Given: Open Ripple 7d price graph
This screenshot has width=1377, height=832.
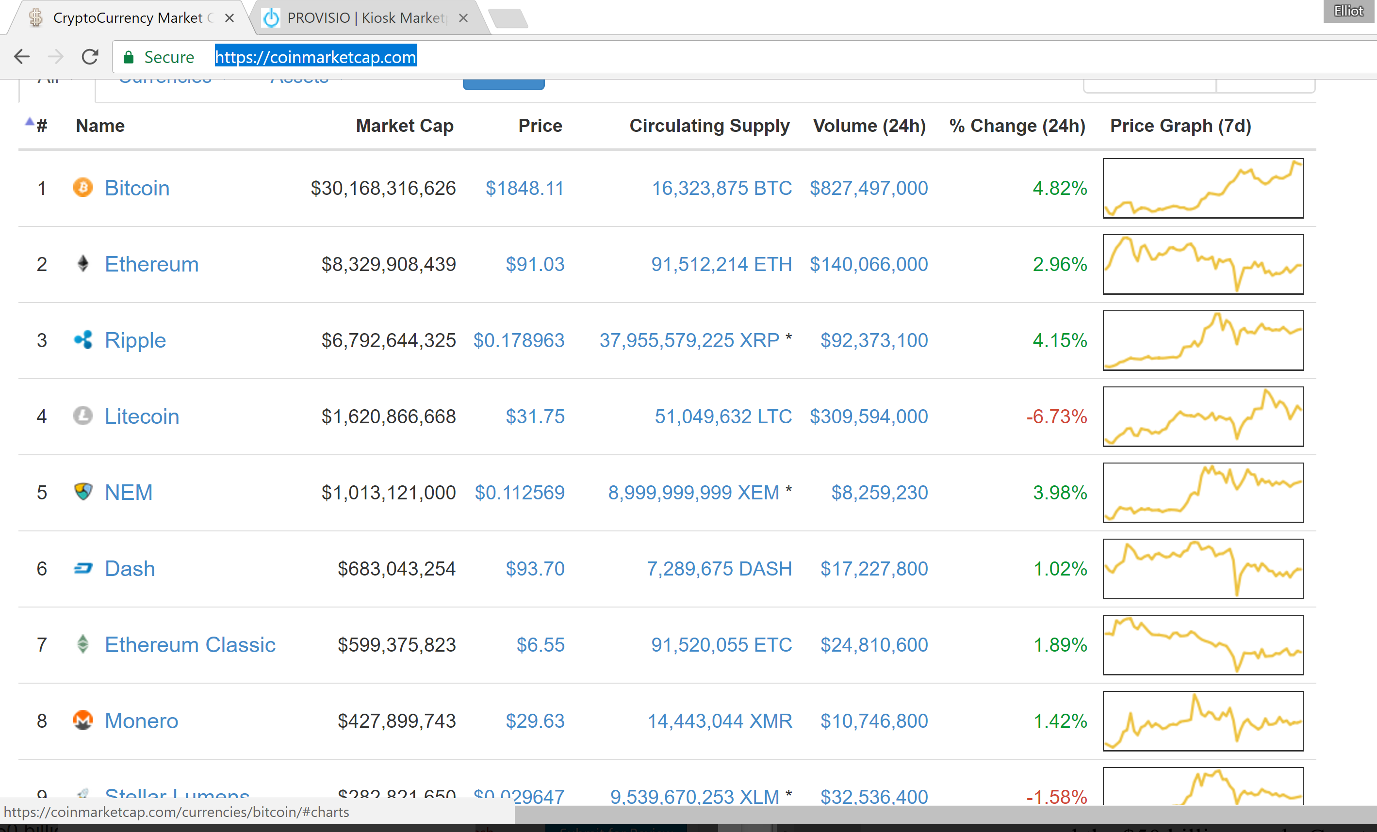Looking at the screenshot, I should pyautogui.click(x=1203, y=340).
